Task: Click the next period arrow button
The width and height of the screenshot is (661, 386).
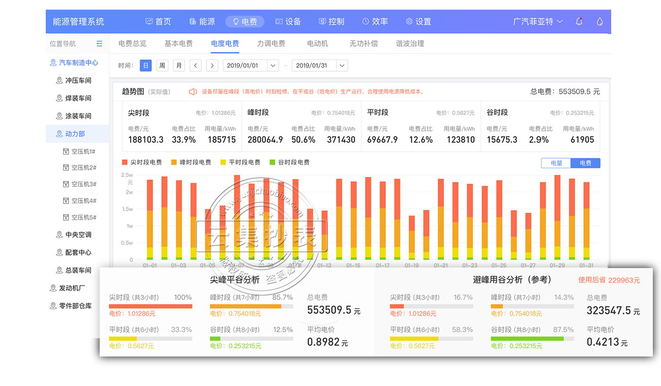Action: click(x=212, y=66)
